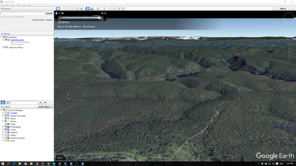Image resolution: width=296 pixels, height=166 pixels.
Task: Toggle the sunlight across landscape button
Action: [92, 9]
